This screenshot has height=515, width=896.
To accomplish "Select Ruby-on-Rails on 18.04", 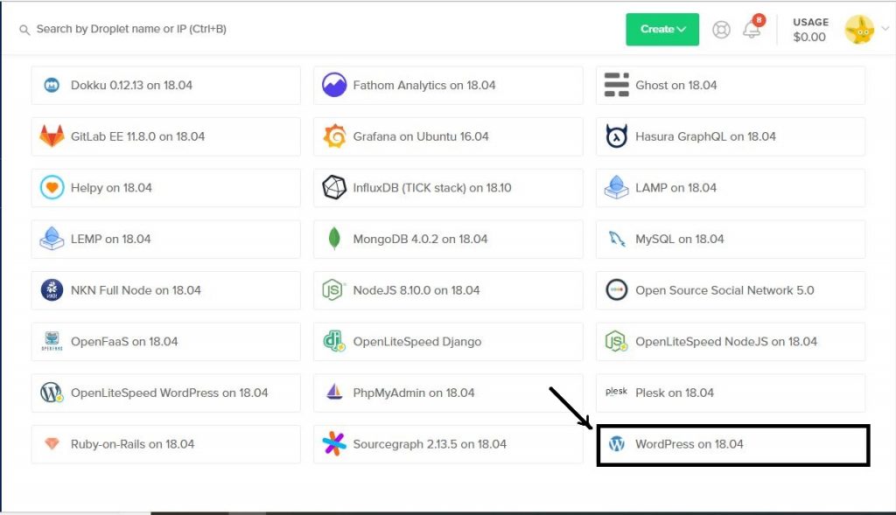I will (165, 444).
